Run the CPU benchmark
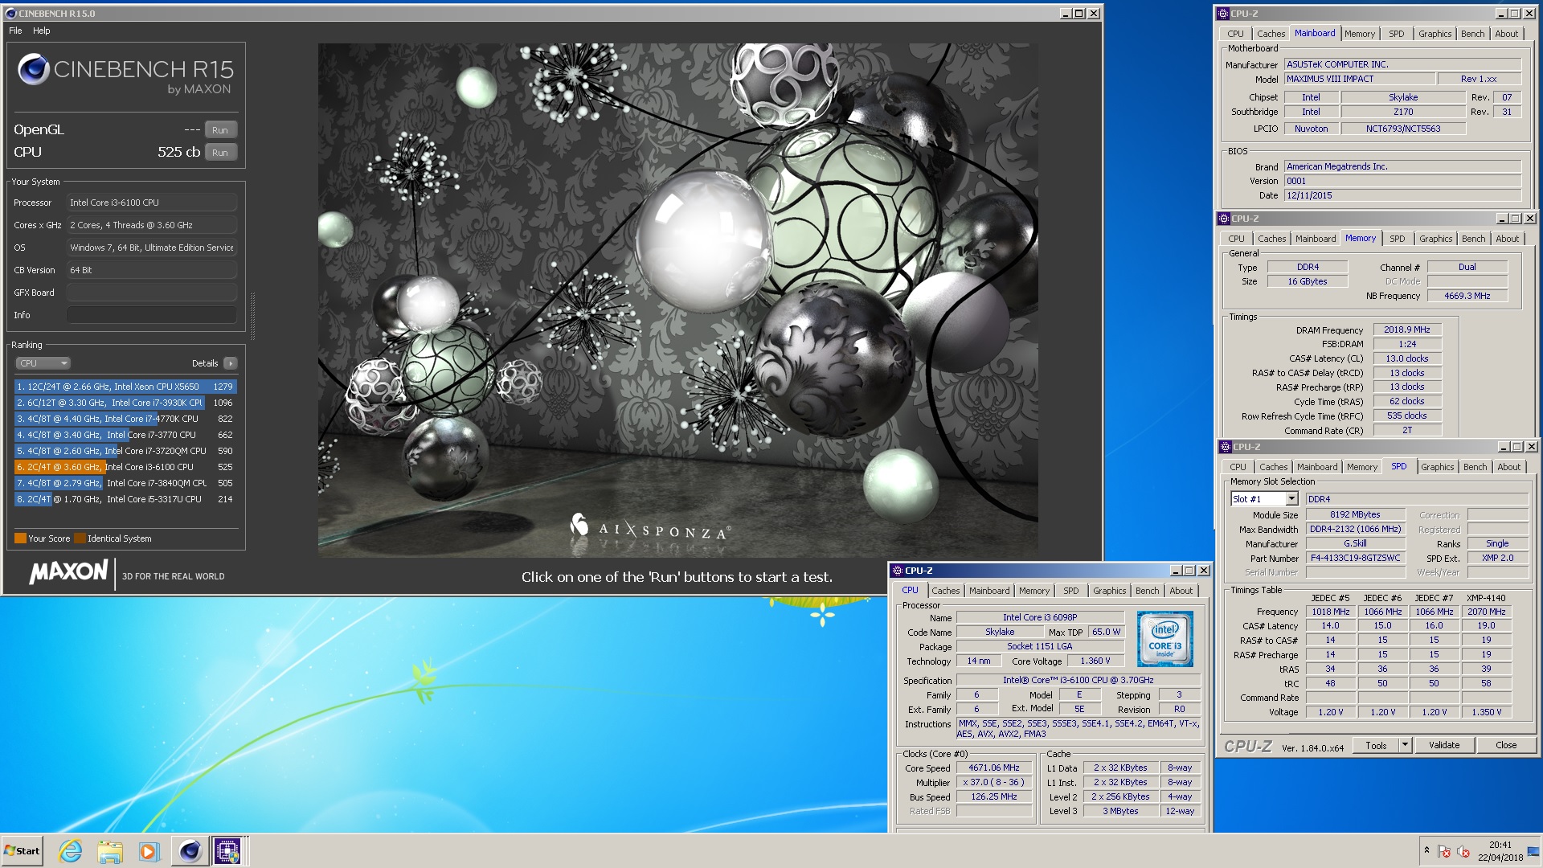Viewport: 1543px width, 868px height. point(220,153)
